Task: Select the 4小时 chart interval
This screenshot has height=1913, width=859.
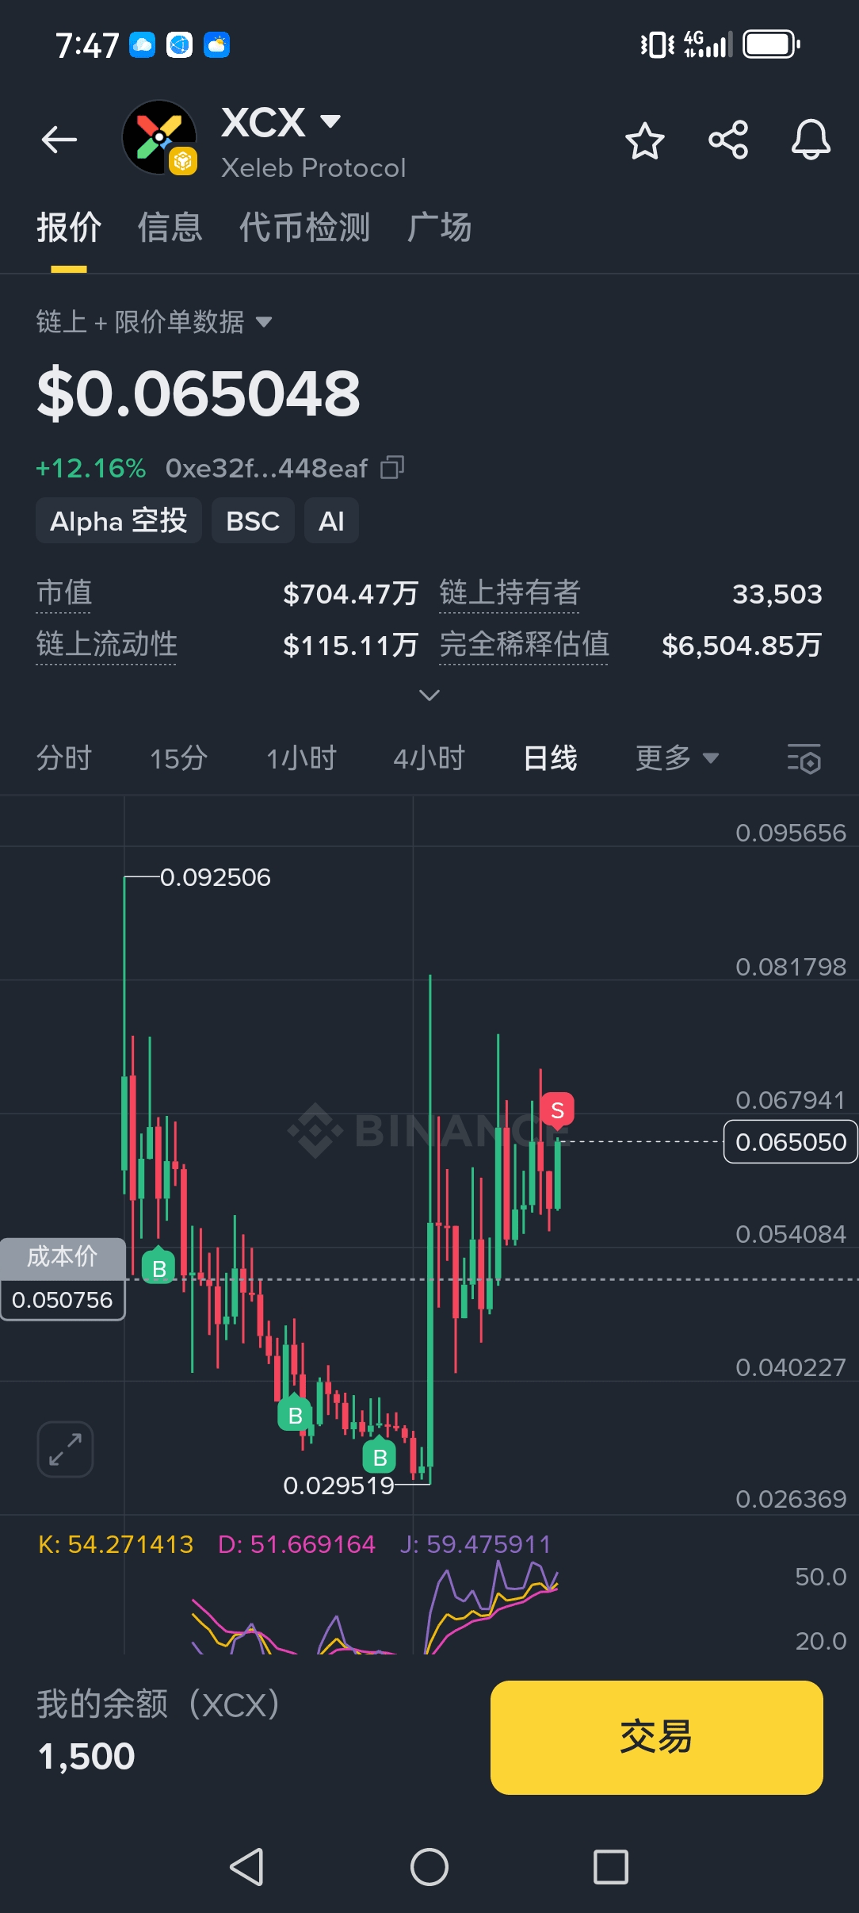Action: click(429, 758)
